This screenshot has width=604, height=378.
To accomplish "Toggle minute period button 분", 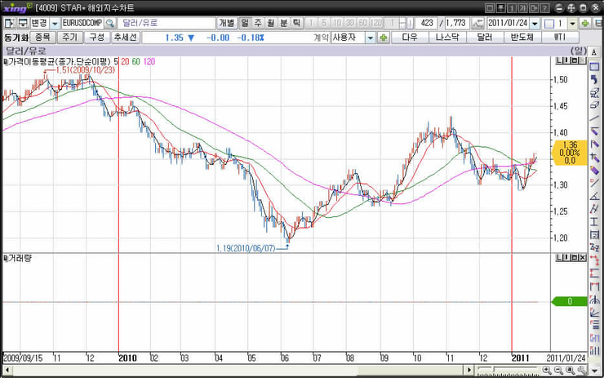I will pos(283,23).
